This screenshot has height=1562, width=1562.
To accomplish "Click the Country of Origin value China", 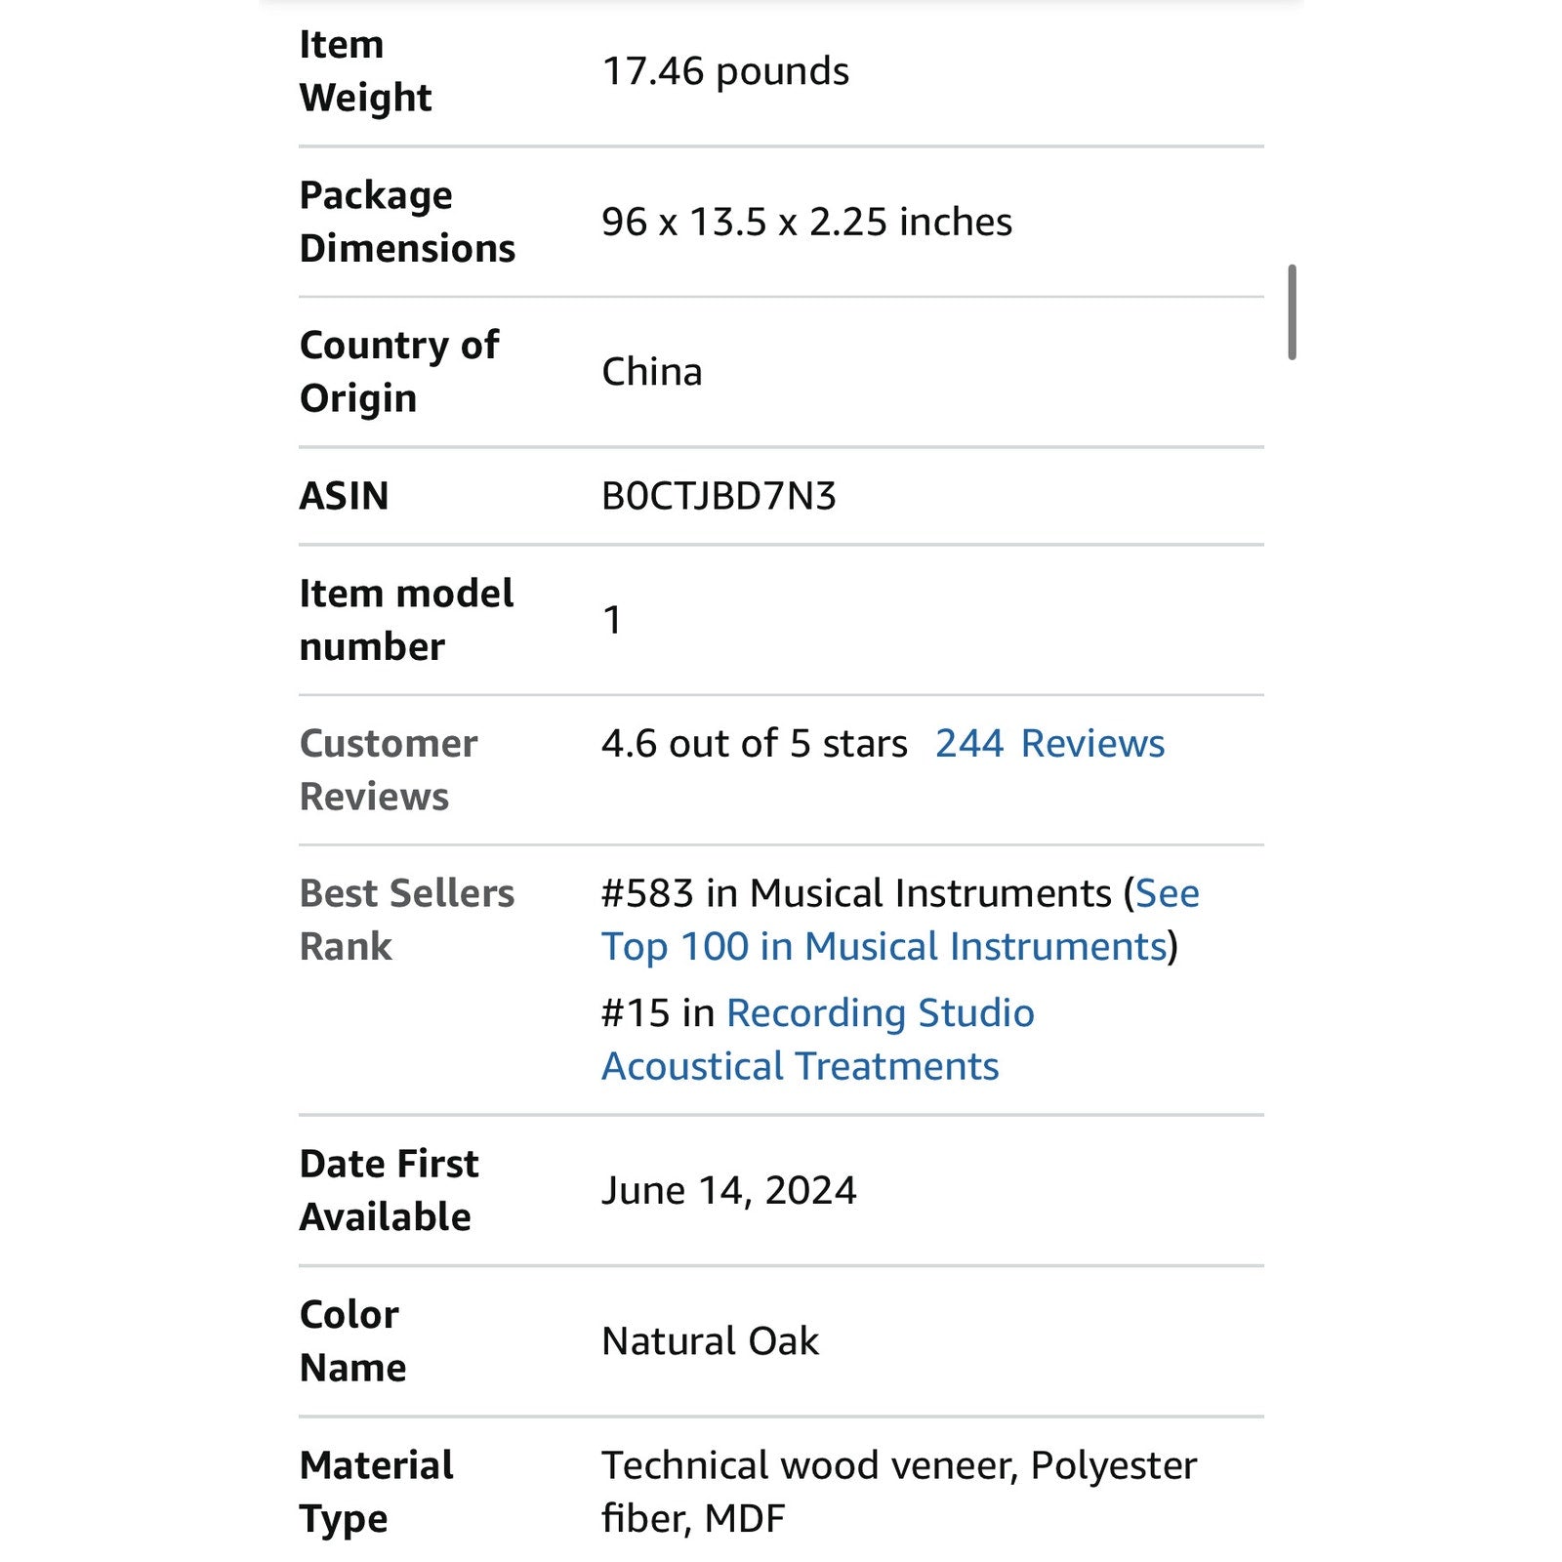I will tap(652, 372).
